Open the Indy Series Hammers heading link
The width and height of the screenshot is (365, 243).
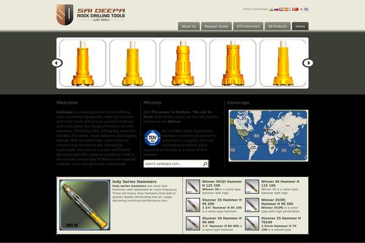pos(134,182)
